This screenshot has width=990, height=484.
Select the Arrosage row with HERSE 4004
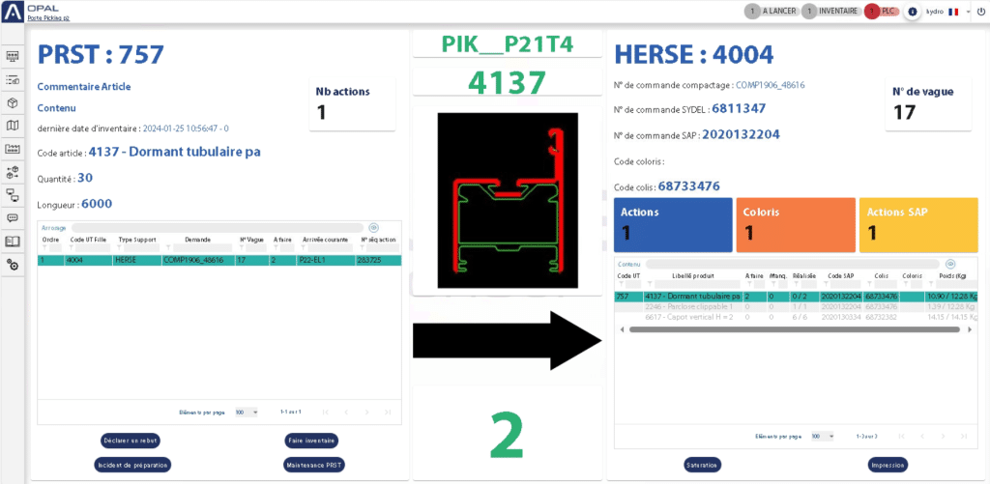pyautogui.click(x=205, y=260)
